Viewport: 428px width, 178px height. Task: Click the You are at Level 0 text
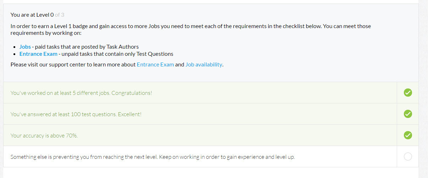click(32, 15)
